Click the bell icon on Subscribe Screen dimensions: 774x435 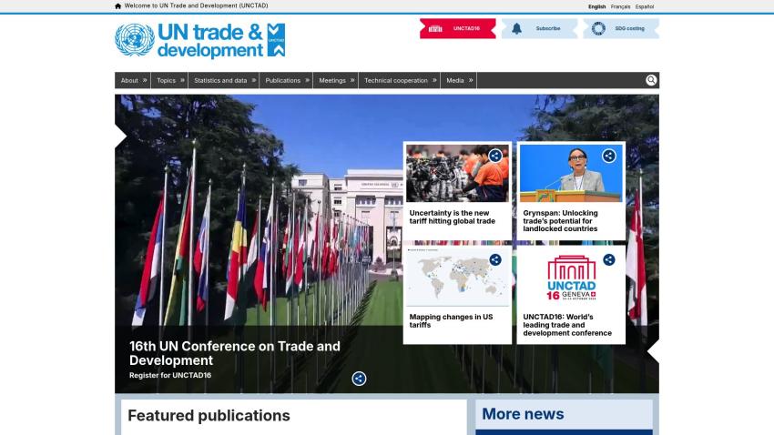(x=516, y=28)
